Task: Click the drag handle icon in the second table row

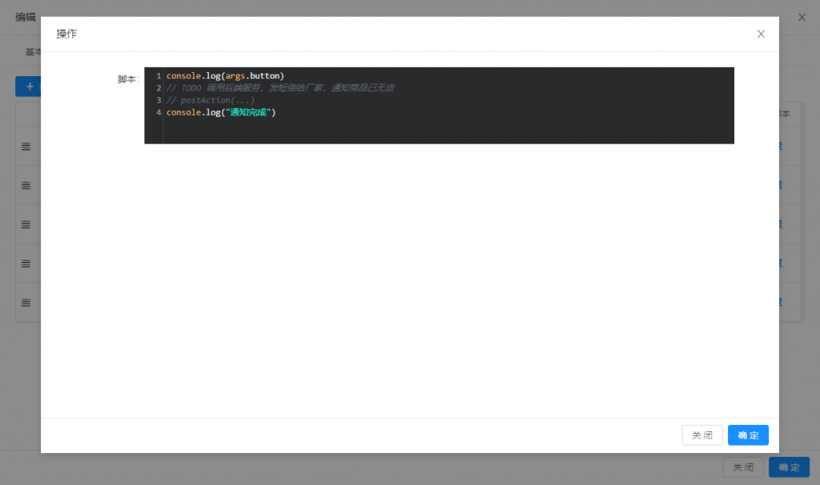Action: (26, 185)
